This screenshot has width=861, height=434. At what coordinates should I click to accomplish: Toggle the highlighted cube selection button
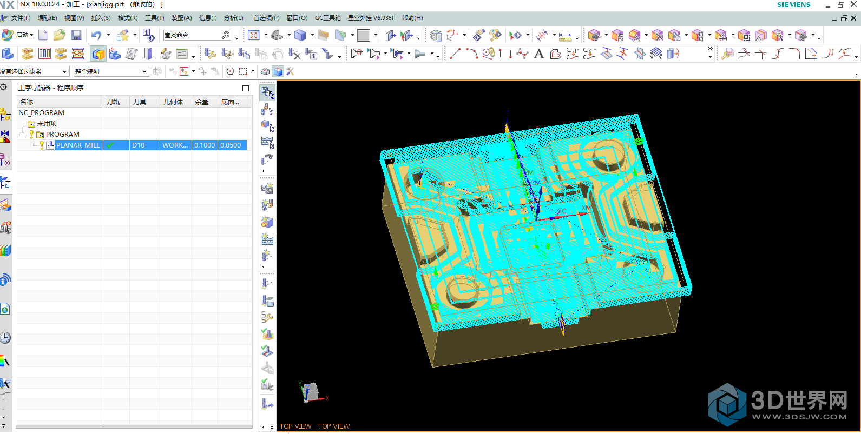pos(278,71)
